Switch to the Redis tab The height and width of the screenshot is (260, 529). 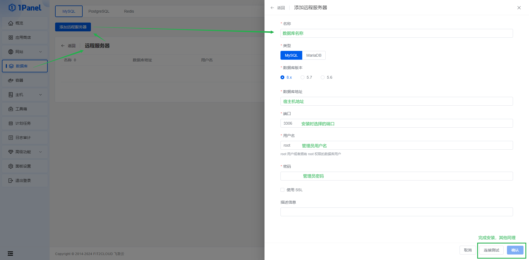(129, 11)
